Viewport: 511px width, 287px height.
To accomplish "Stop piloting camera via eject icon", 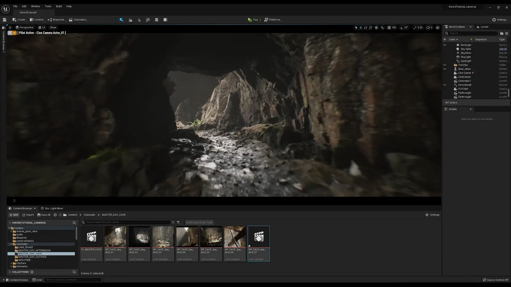I will (x=10, y=33).
